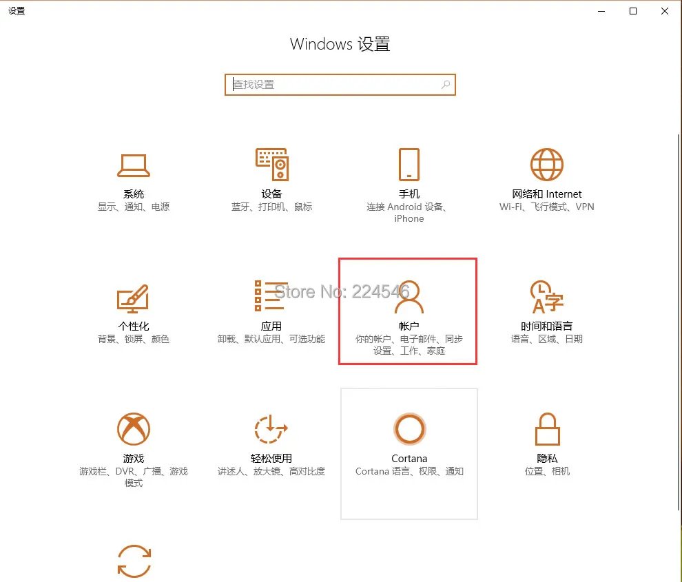Open the 系统 (System) laptop icon
682x582 pixels.
[x=134, y=165]
